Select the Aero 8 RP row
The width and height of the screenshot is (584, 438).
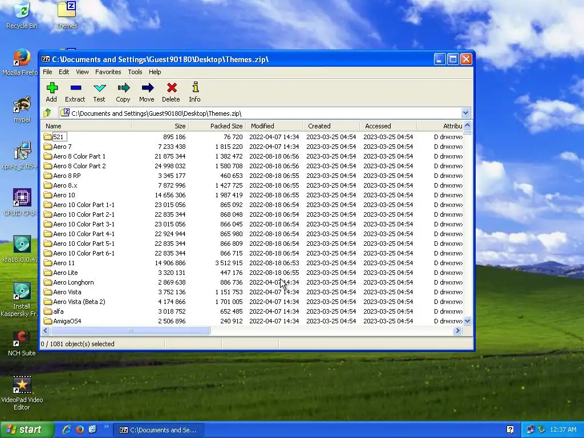[x=252, y=176]
